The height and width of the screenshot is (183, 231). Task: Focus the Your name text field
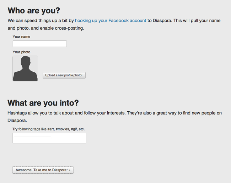[x=40, y=44]
